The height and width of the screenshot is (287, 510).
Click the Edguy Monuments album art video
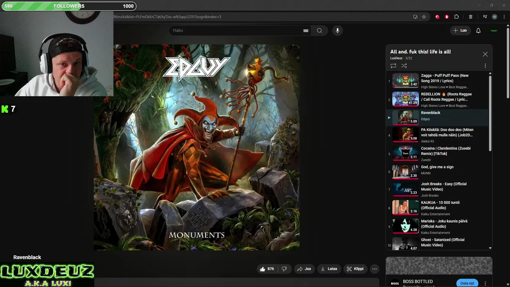pos(197,147)
